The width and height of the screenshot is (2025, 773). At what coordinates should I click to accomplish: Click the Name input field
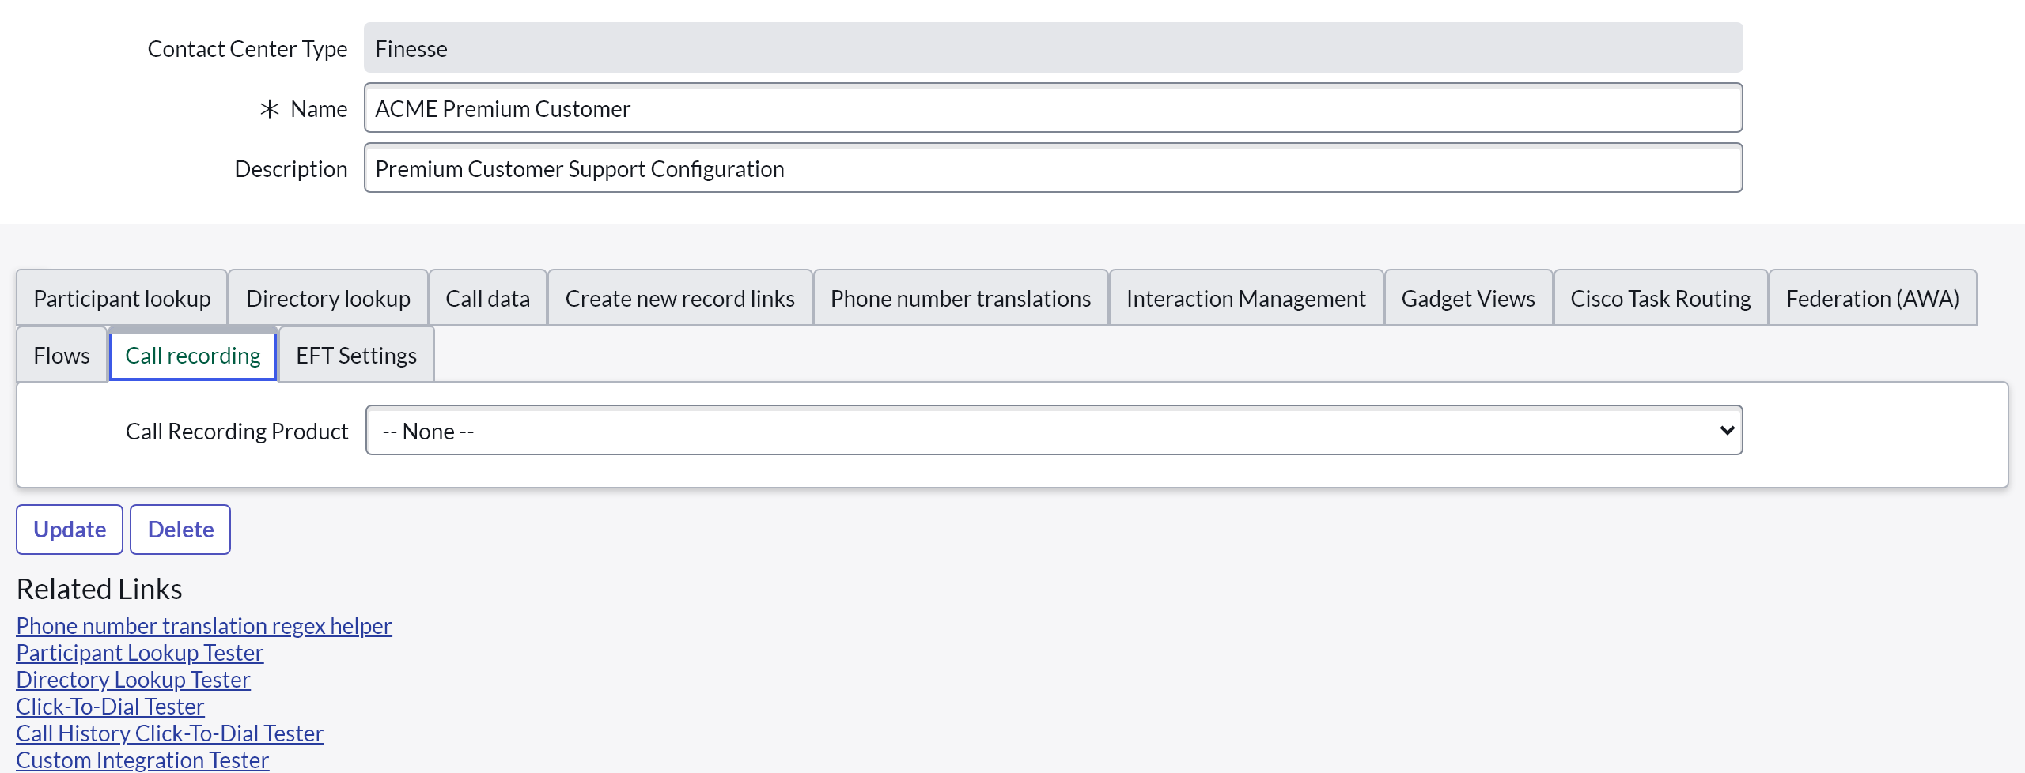(x=1053, y=108)
